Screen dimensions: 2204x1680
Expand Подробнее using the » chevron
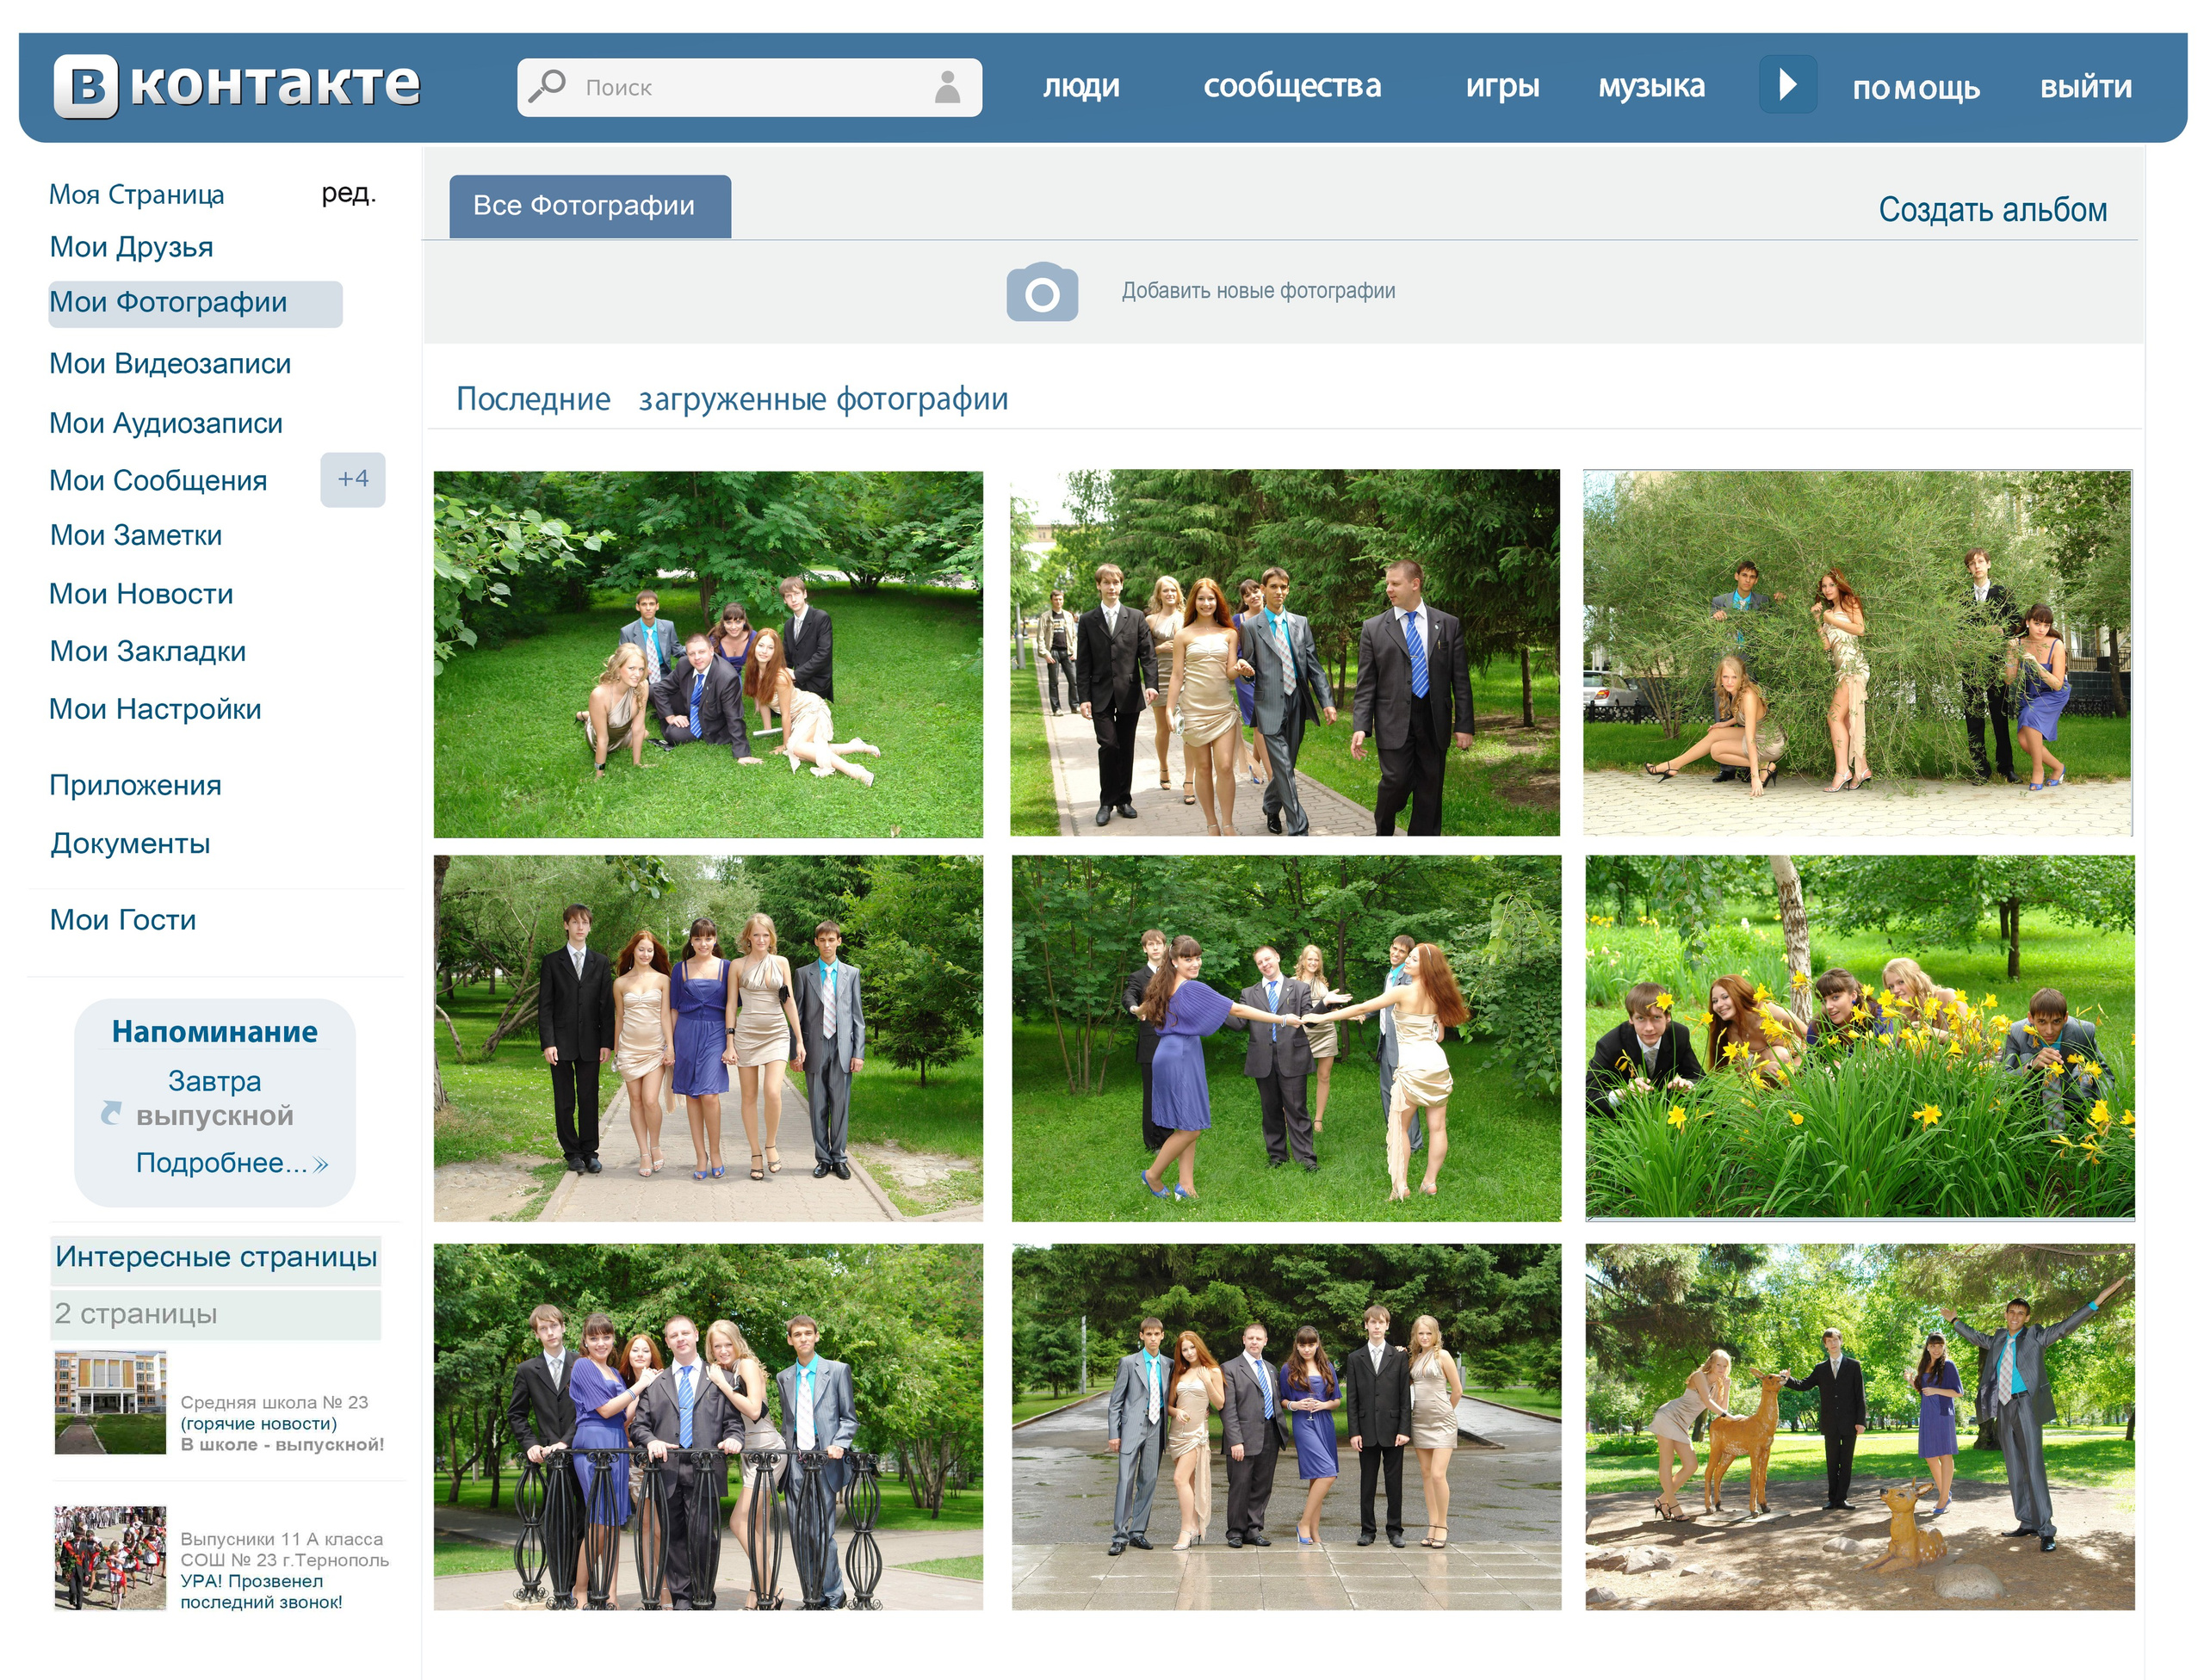[320, 1164]
